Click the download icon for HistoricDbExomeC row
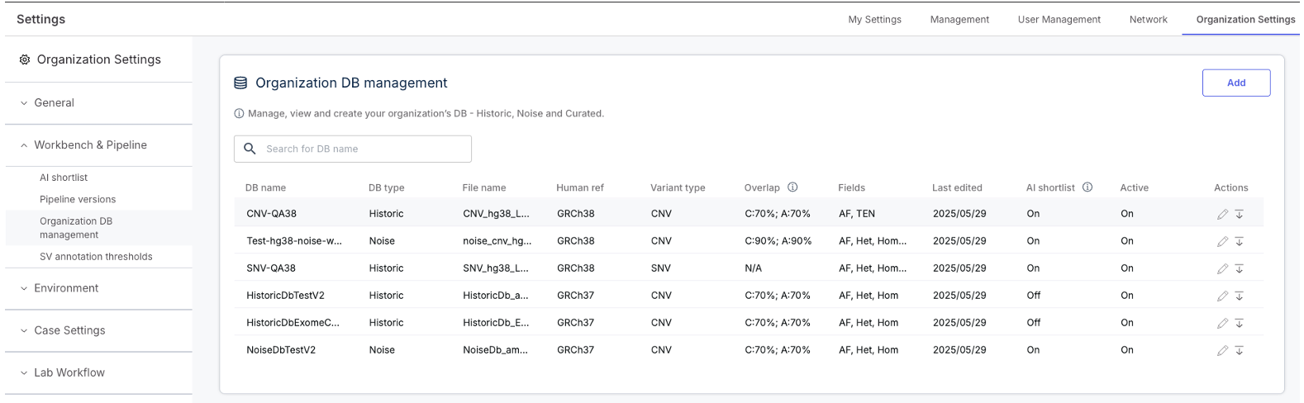 (x=1240, y=323)
